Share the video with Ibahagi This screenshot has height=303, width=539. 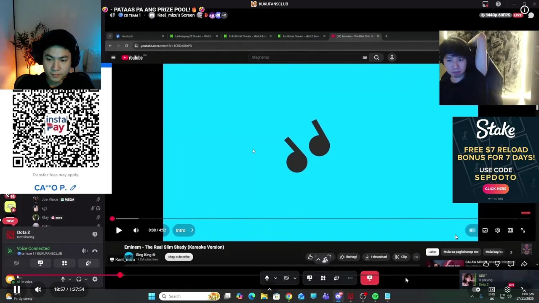[348, 257]
